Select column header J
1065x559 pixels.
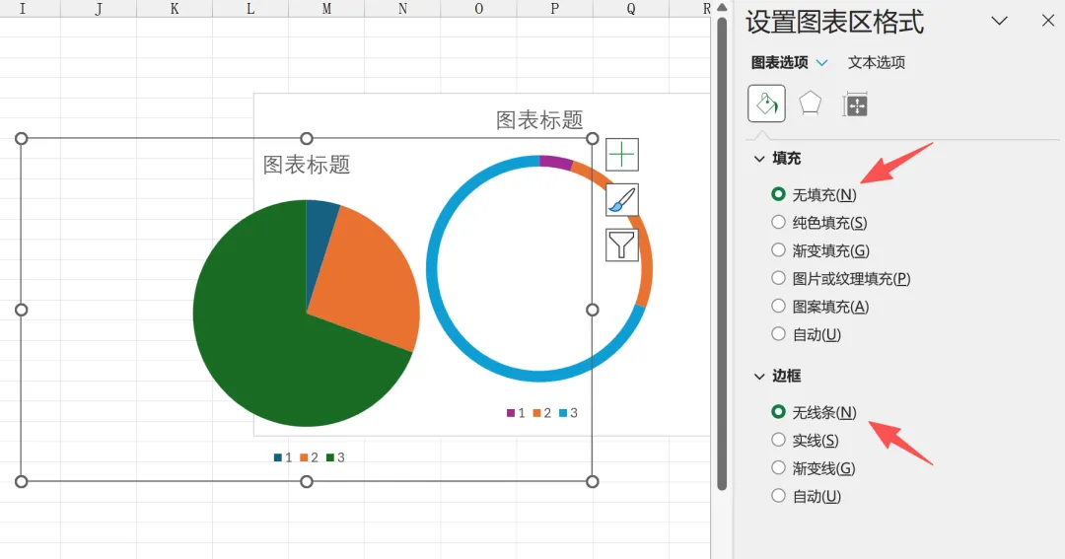[x=99, y=8]
